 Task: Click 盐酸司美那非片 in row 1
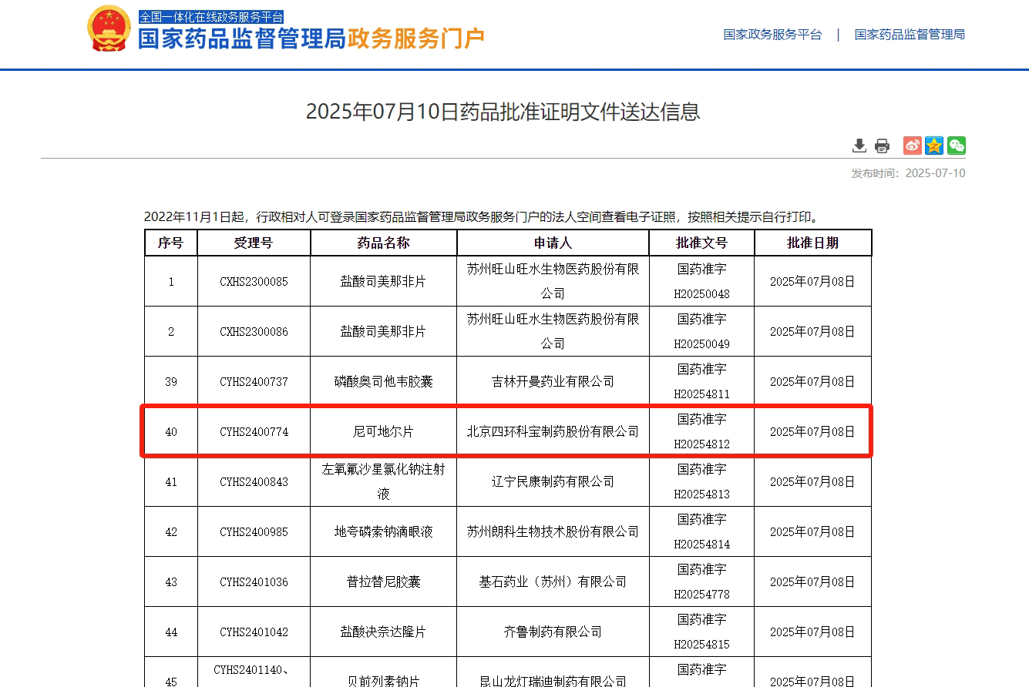pos(383,282)
